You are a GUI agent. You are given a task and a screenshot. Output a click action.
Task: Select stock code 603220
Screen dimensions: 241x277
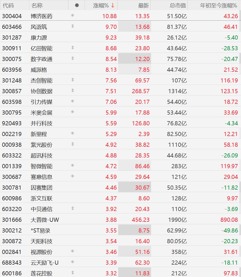[12, 209]
